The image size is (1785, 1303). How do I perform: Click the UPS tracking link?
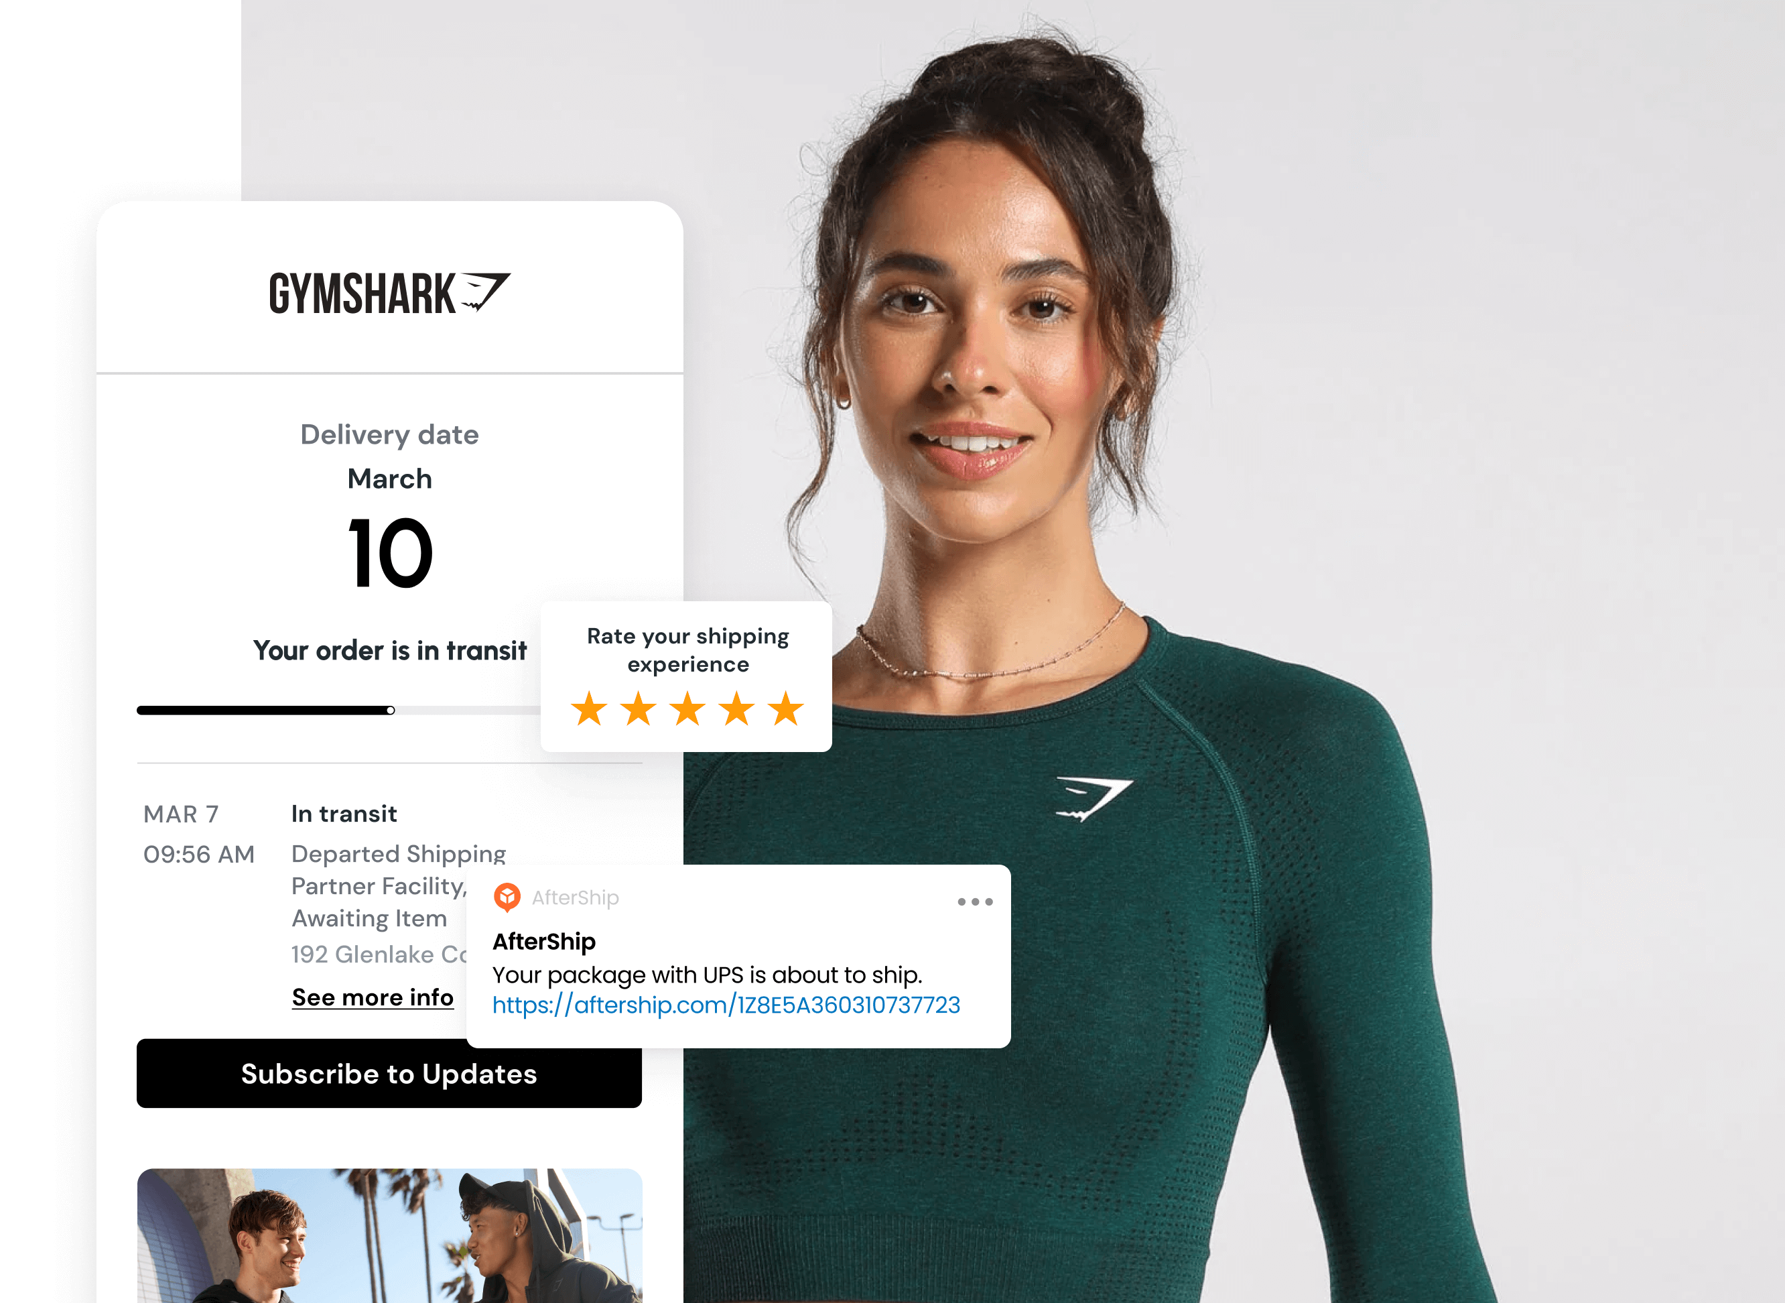[x=726, y=1006]
